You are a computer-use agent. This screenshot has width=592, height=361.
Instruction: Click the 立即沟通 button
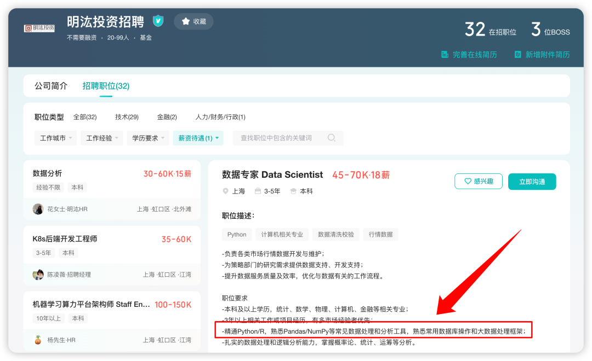(532, 182)
